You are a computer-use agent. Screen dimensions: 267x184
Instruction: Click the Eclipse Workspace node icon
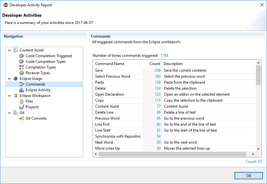click(x=15, y=96)
